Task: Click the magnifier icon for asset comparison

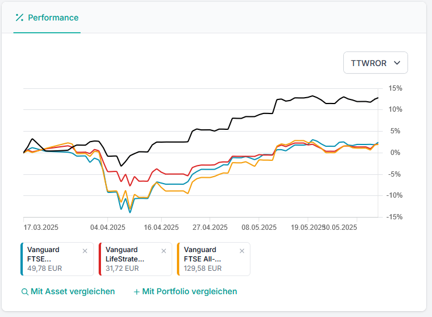Action: 25,292
